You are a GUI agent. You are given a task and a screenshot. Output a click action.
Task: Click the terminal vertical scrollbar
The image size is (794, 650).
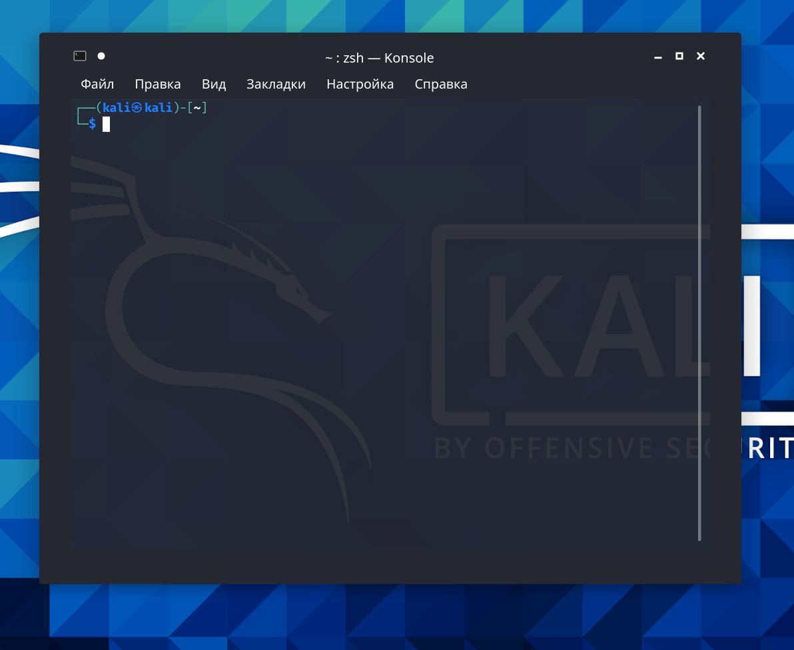point(699,323)
